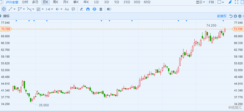Click the undo arrow beside 前复权
This screenshot has width=244, height=111.
[x=231, y=16]
